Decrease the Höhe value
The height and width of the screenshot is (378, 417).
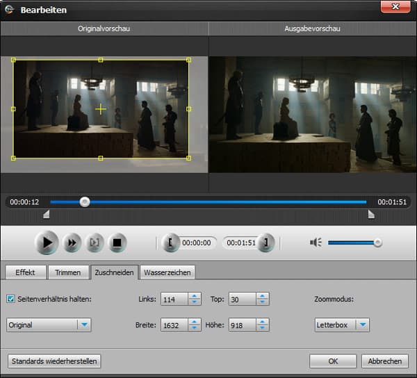click(263, 328)
